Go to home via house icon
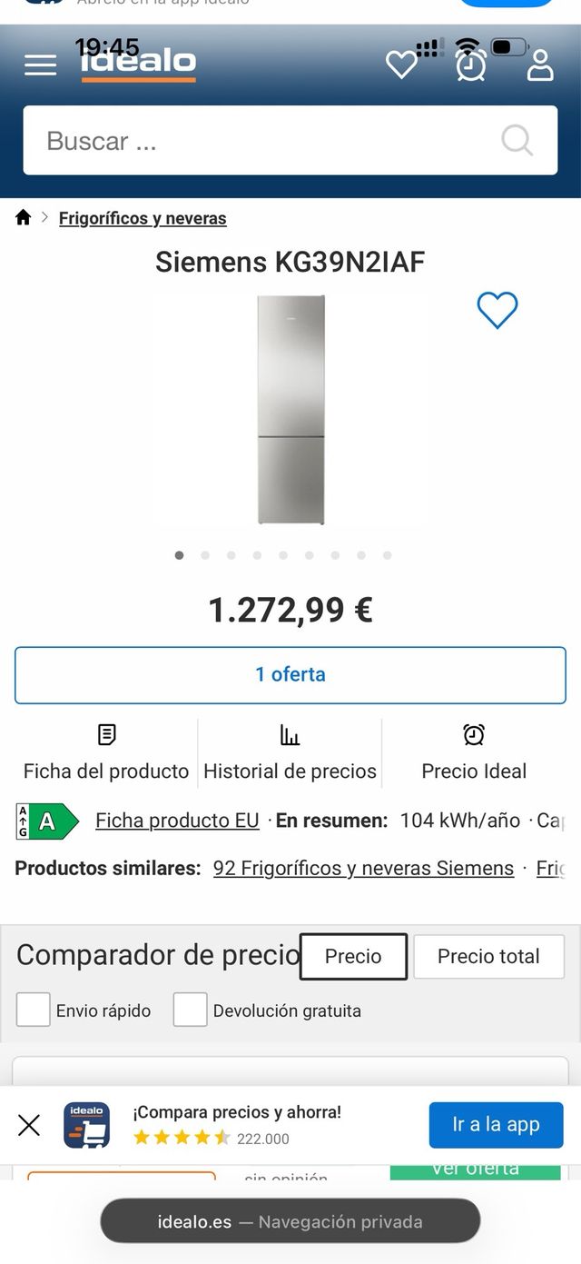The image size is (581, 1264). 24,218
